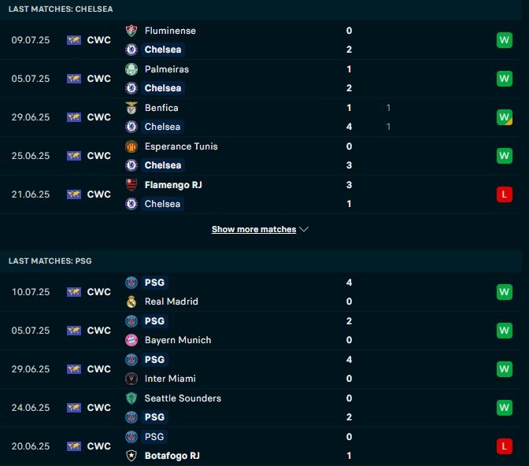Image resolution: width=529 pixels, height=466 pixels.
Task: Click CWC flag icon on 09.07.25 row
Action: click(73, 40)
